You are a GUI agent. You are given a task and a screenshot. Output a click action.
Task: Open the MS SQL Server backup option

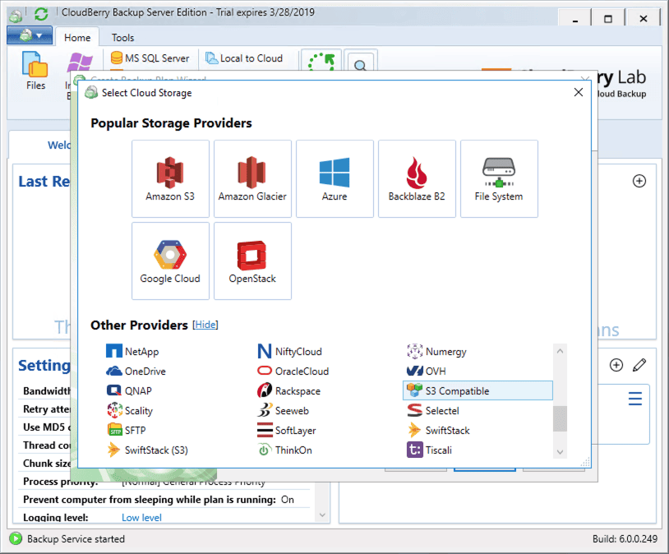(152, 58)
